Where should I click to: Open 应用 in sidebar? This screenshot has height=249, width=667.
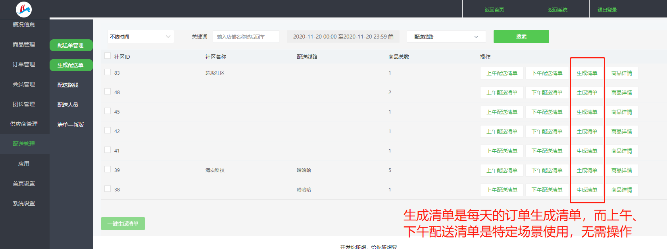click(24, 164)
